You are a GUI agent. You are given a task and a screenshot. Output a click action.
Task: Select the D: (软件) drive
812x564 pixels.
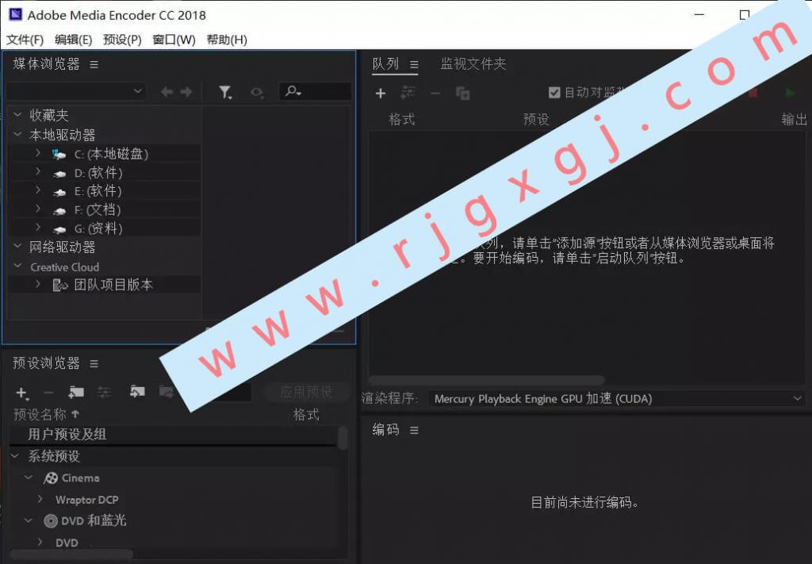coord(105,172)
